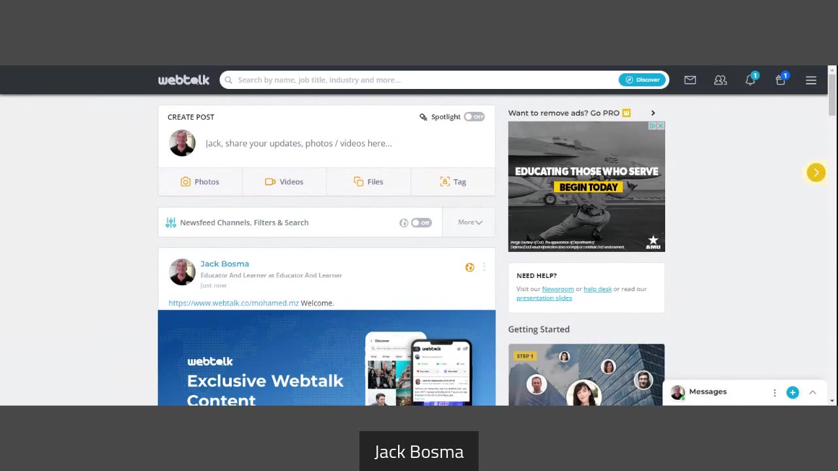Add Photos to the post
The height and width of the screenshot is (471, 838).
pyautogui.click(x=200, y=182)
